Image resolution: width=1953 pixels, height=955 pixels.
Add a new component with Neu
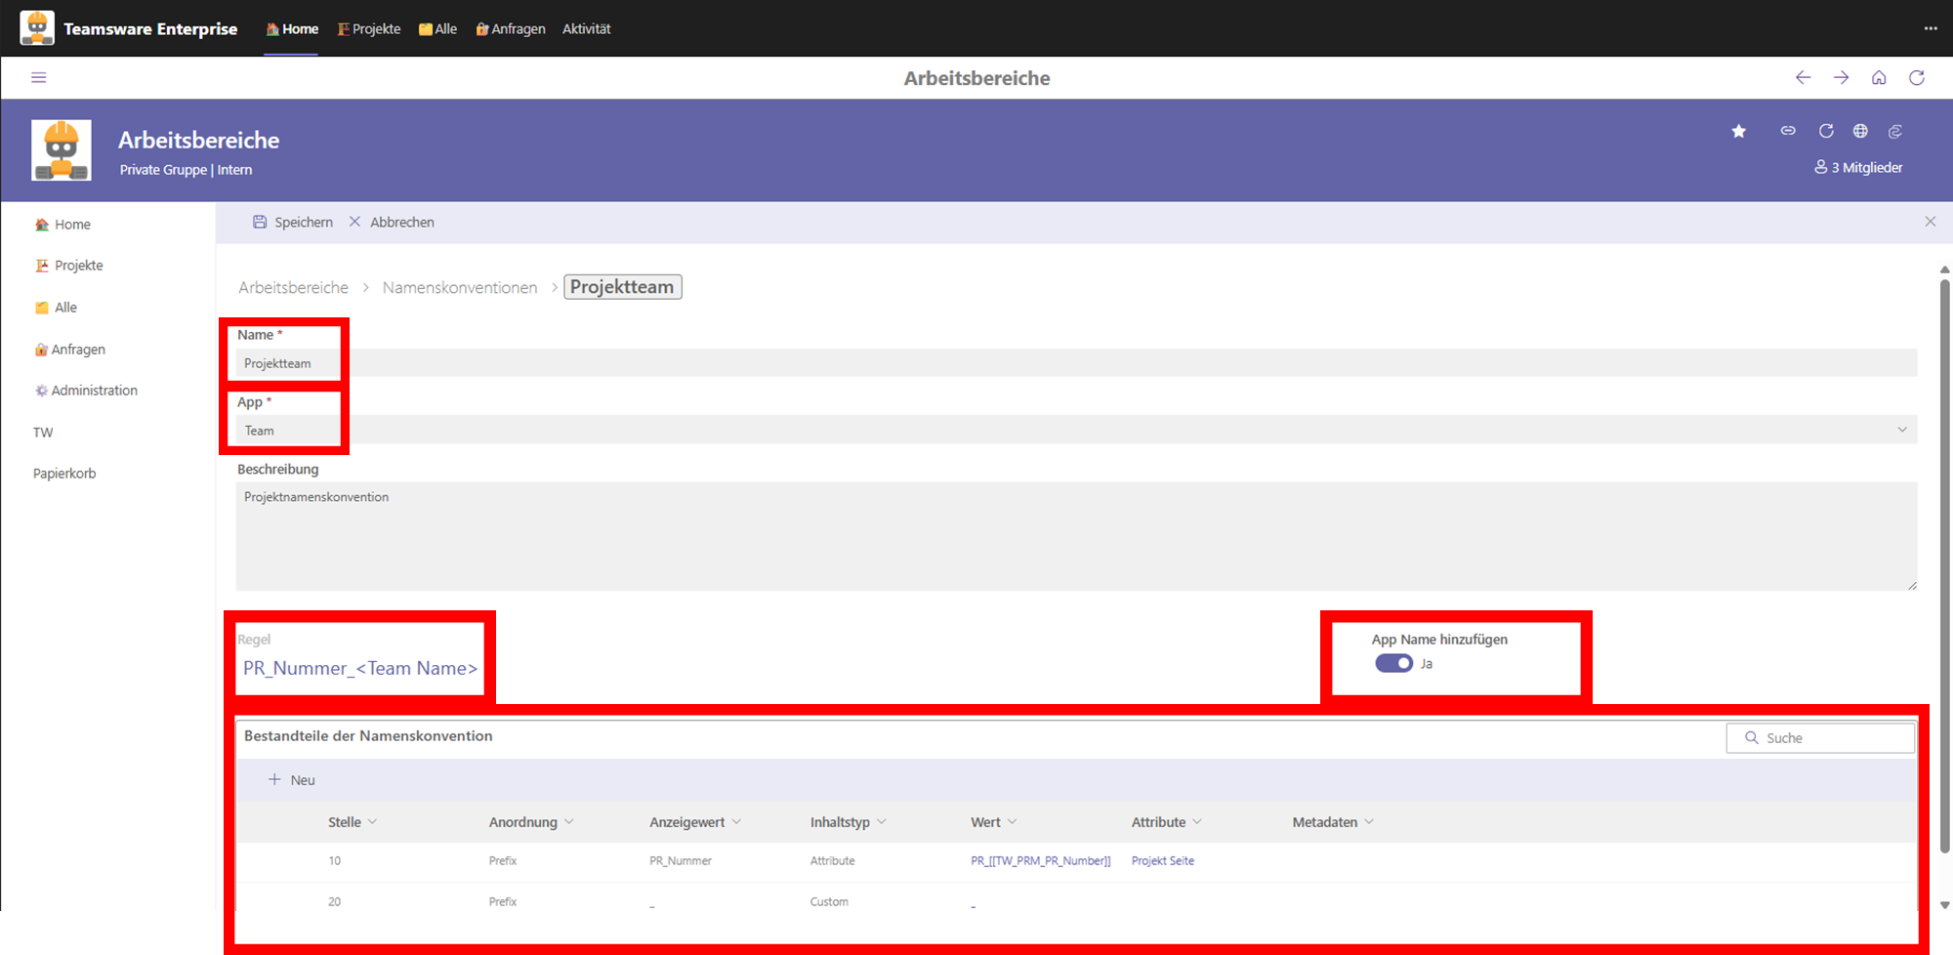(x=292, y=780)
